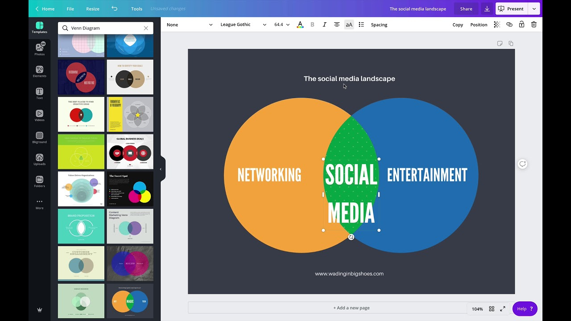Toggle italic formatting
The width and height of the screenshot is (571, 321).
click(x=324, y=25)
